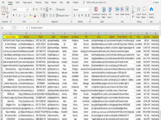Click the Insert Function fx icon
The width and height of the screenshot is (161, 120).
(27, 28)
